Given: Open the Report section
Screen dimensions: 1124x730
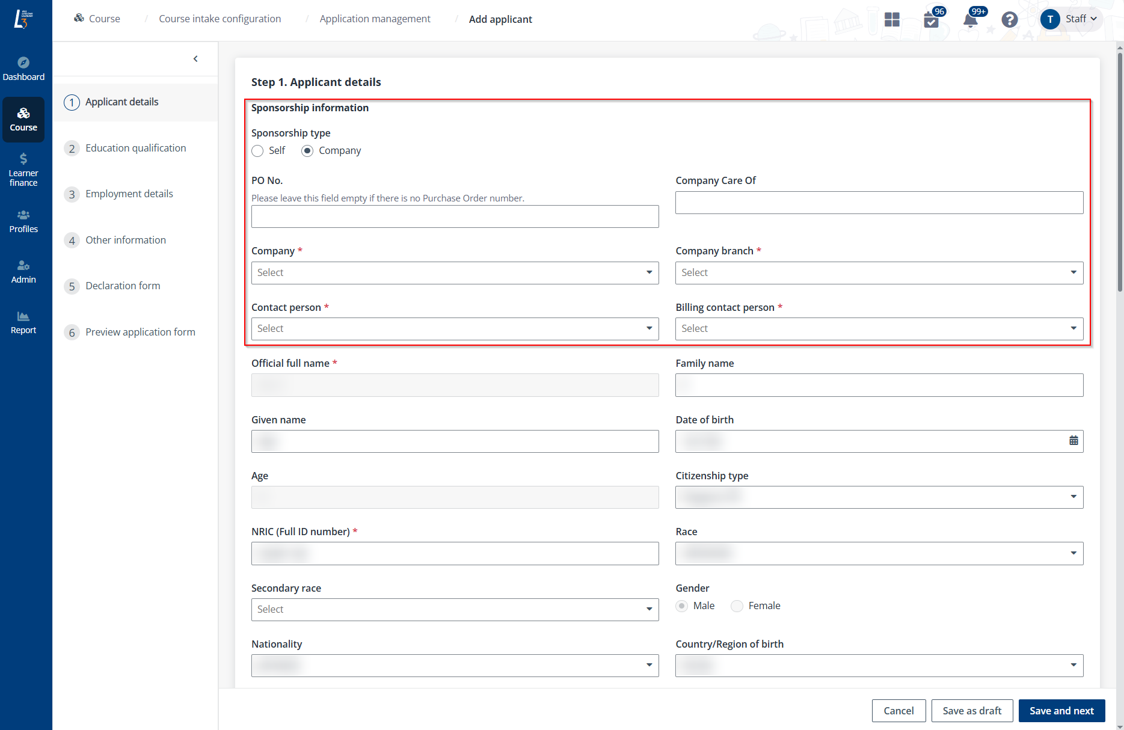Looking at the screenshot, I should tap(23, 322).
